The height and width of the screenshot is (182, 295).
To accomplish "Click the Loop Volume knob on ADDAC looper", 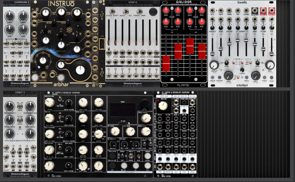I will coord(131,131).
